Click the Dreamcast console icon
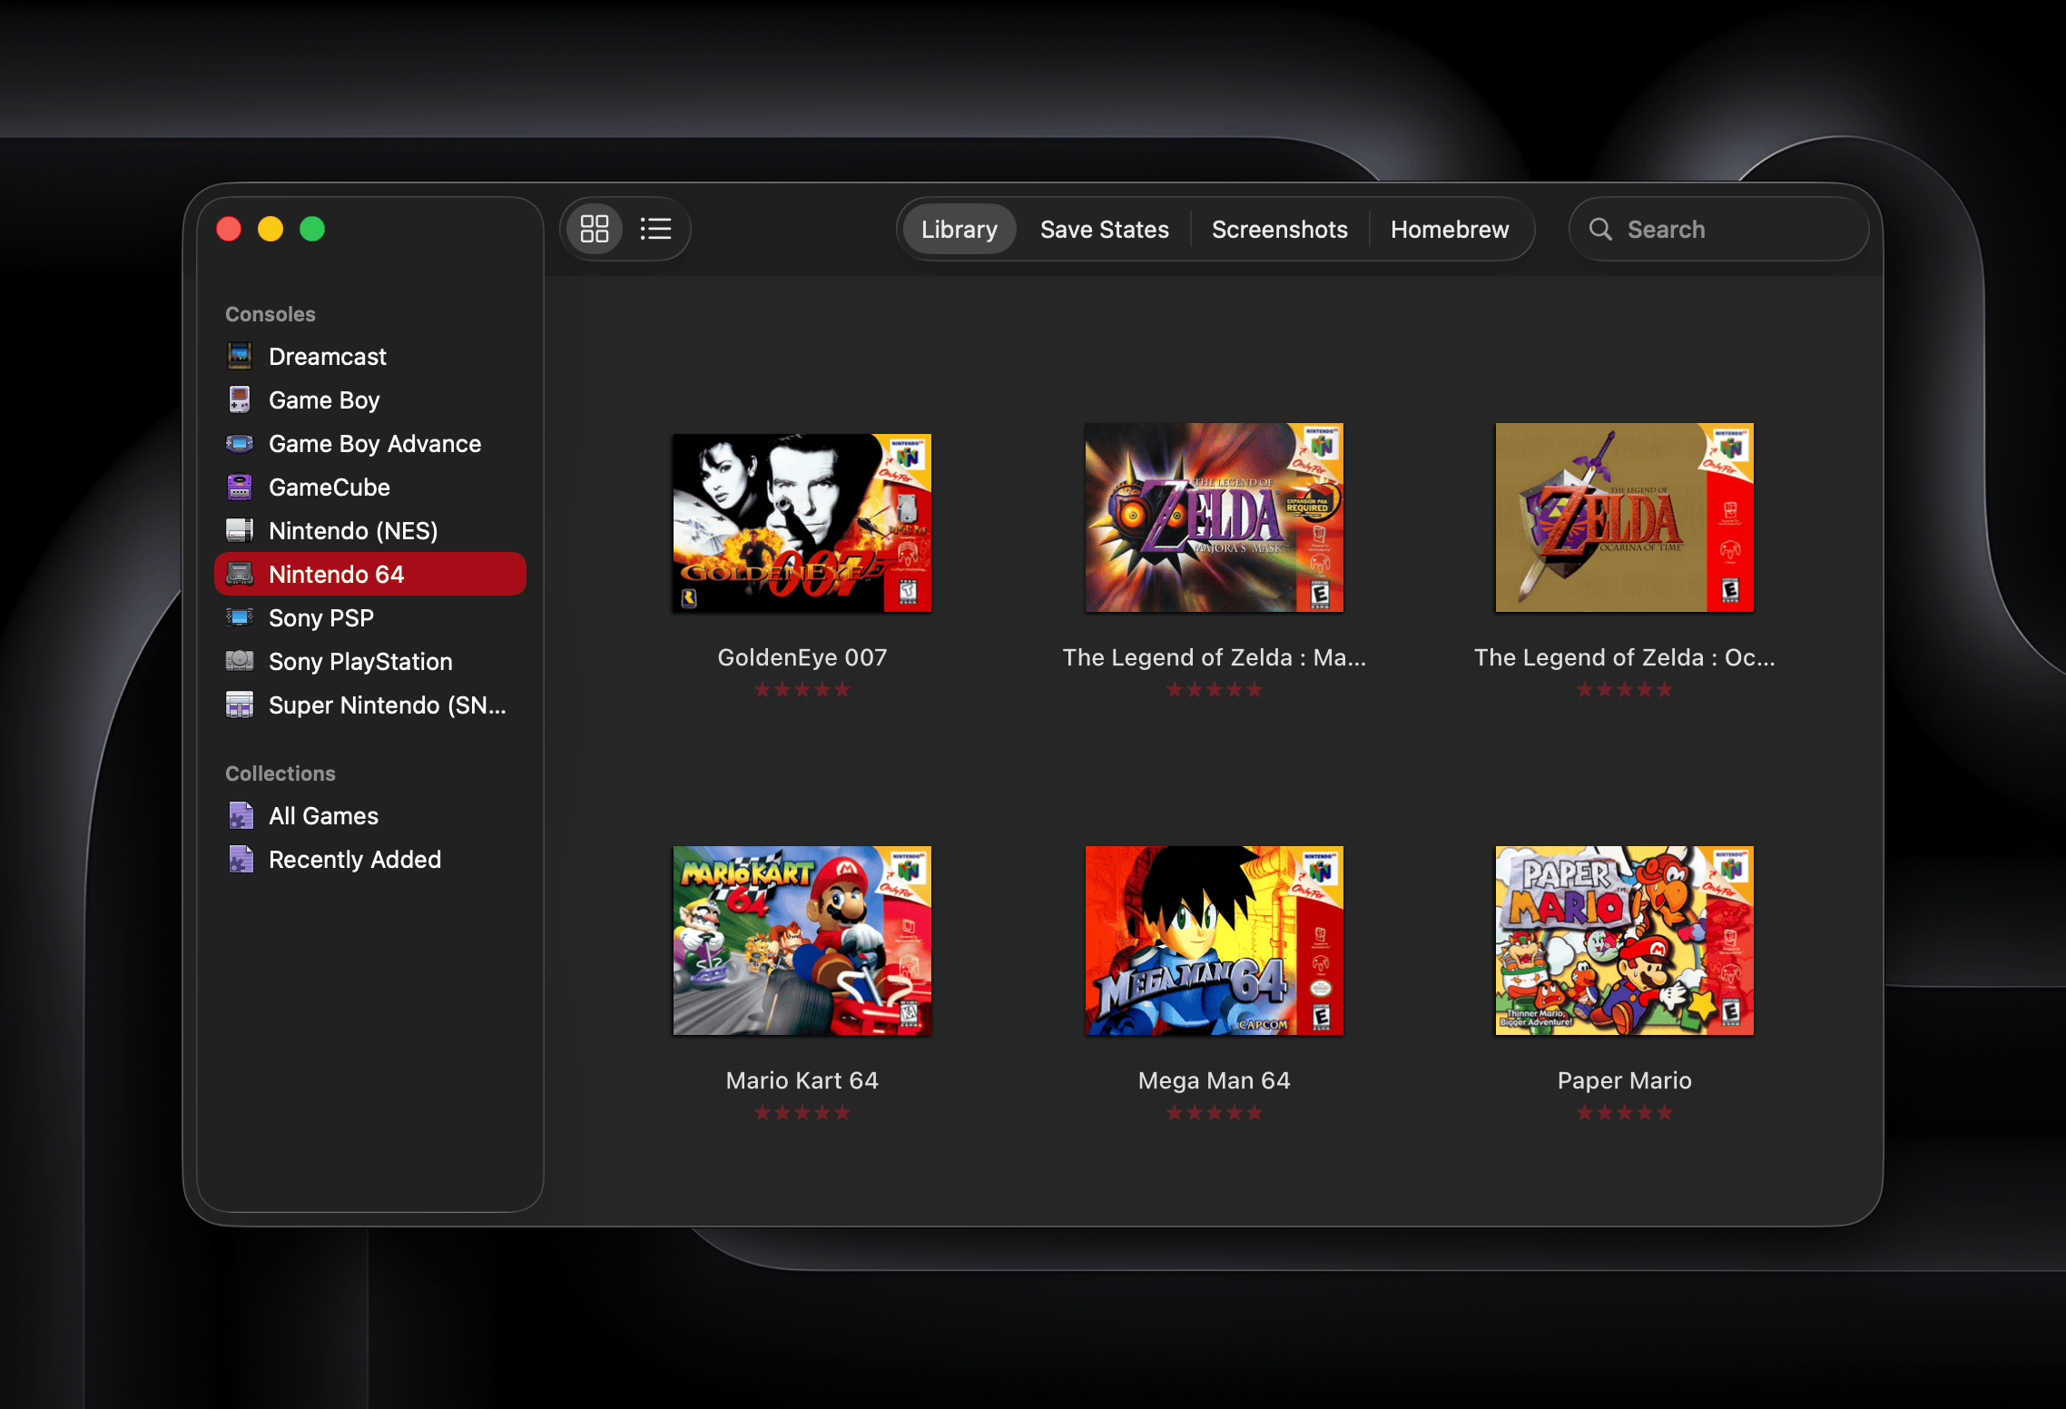 [x=240, y=356]
